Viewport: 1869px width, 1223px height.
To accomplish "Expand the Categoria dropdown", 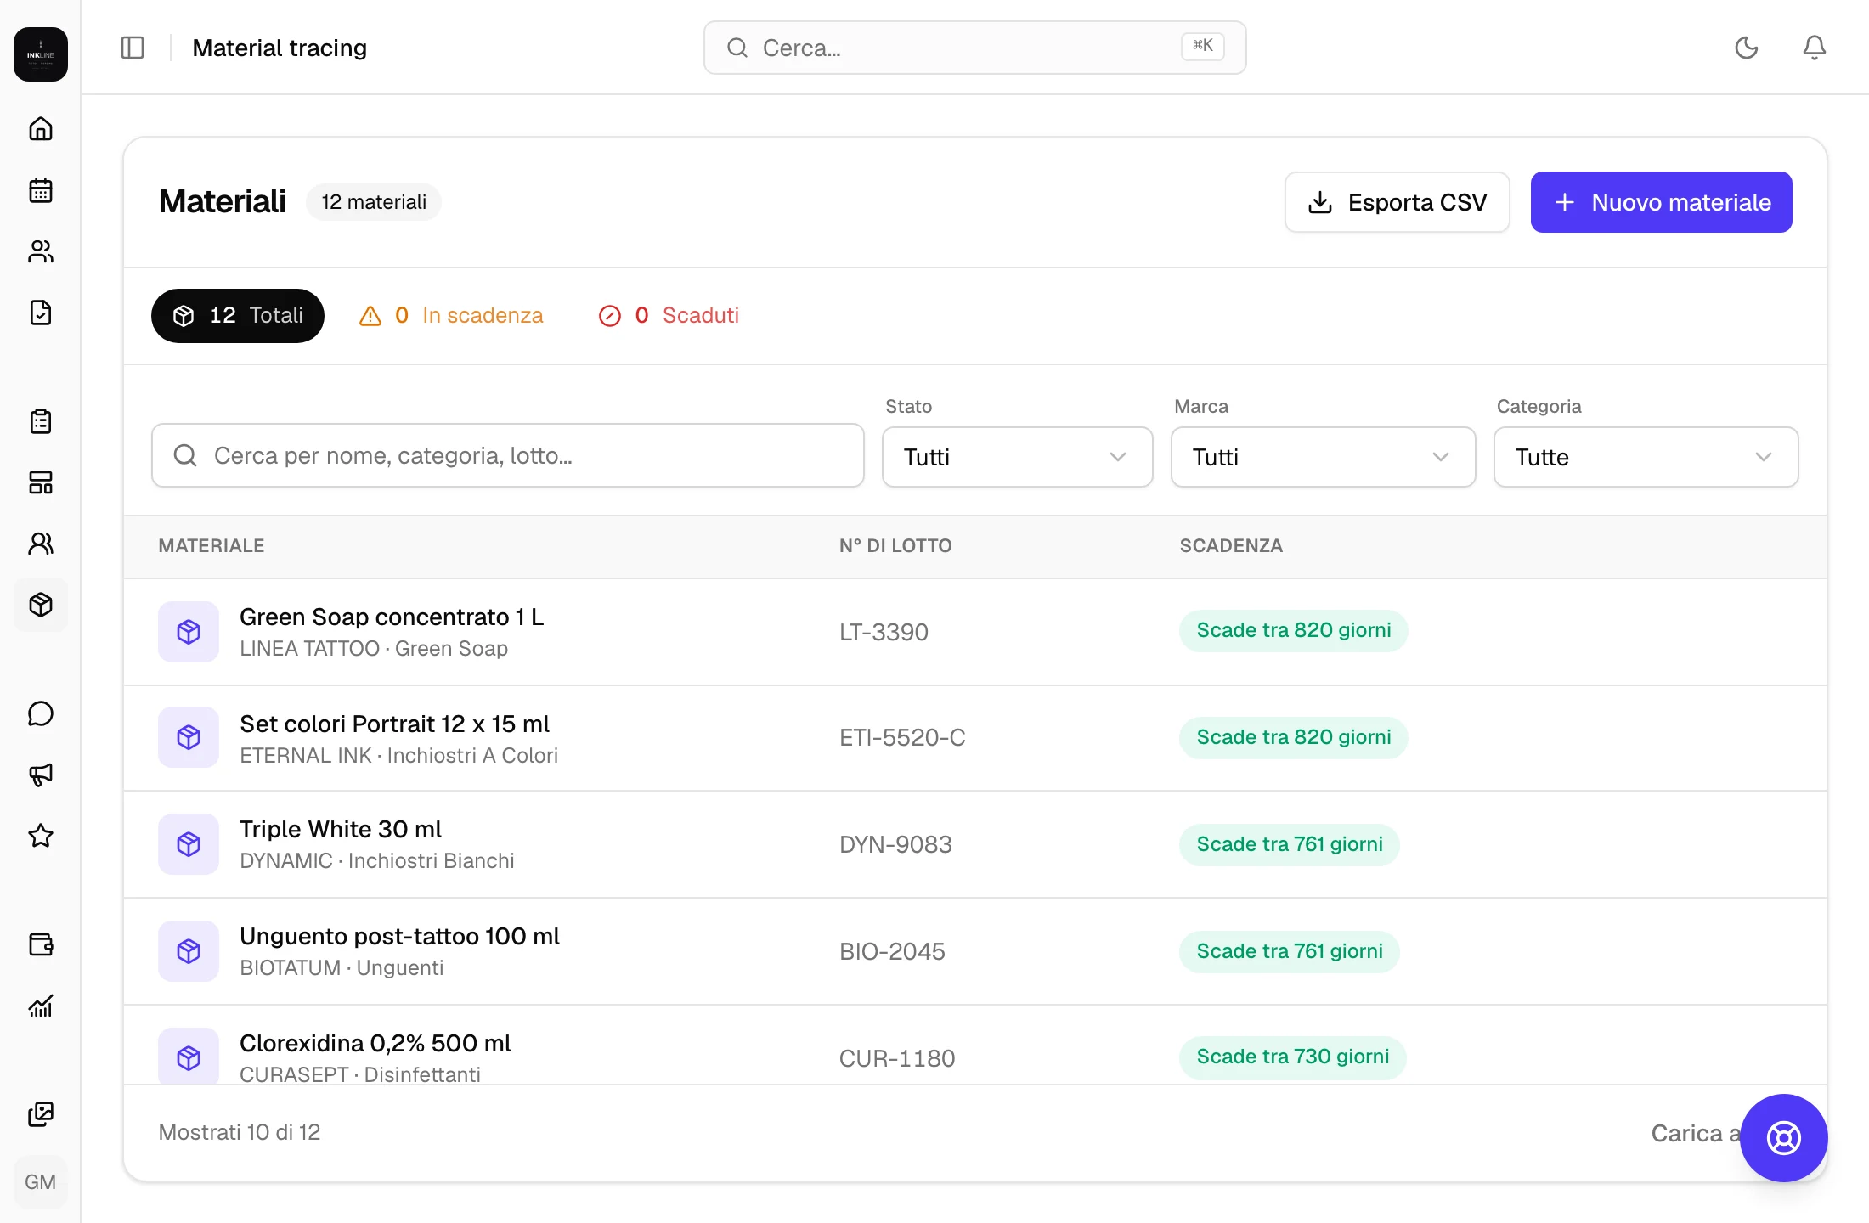I will [1646, 457].
